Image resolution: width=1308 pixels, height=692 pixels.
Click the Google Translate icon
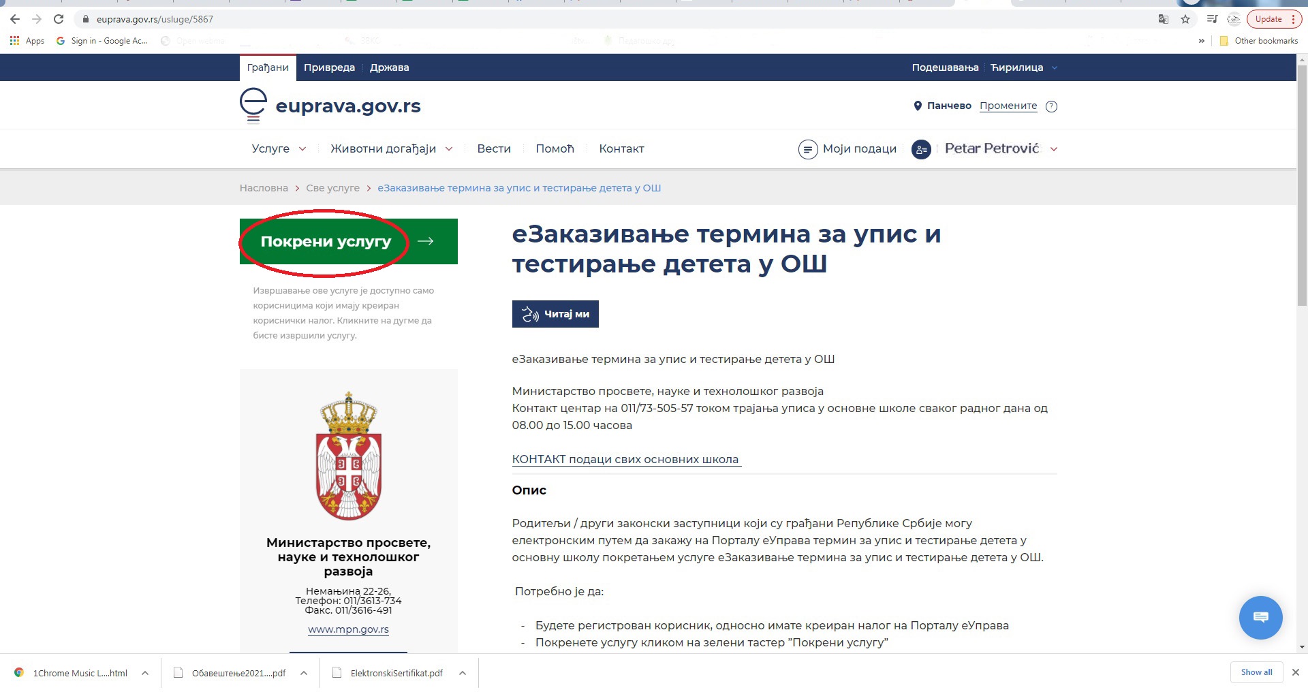point(1164,19)
